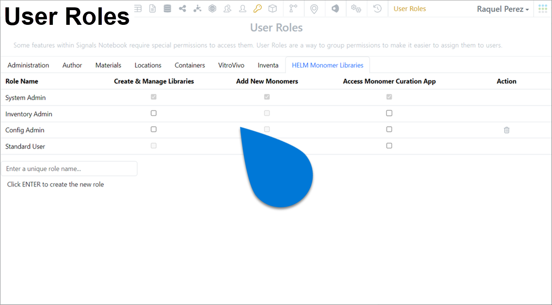This screenshot has width=552, height=305.
Task: Click the hexagon target icon
Action: click(212, 8)
